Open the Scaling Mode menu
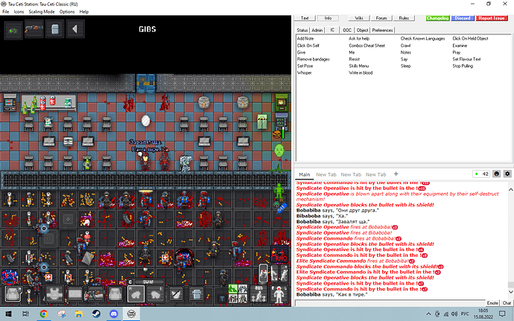 [42, 11]
